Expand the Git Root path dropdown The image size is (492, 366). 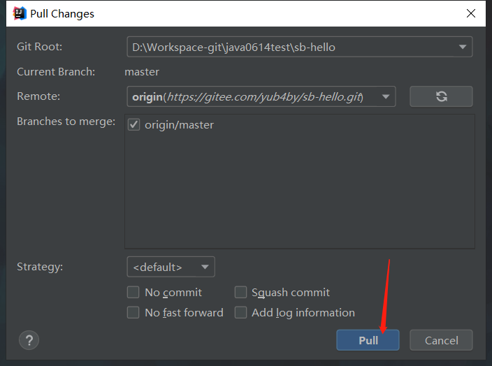click(x=462, y=47)
